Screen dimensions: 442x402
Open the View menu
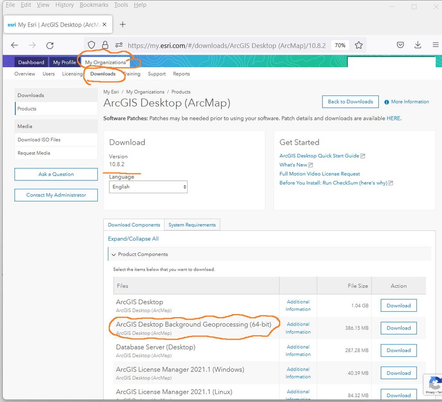43,5
